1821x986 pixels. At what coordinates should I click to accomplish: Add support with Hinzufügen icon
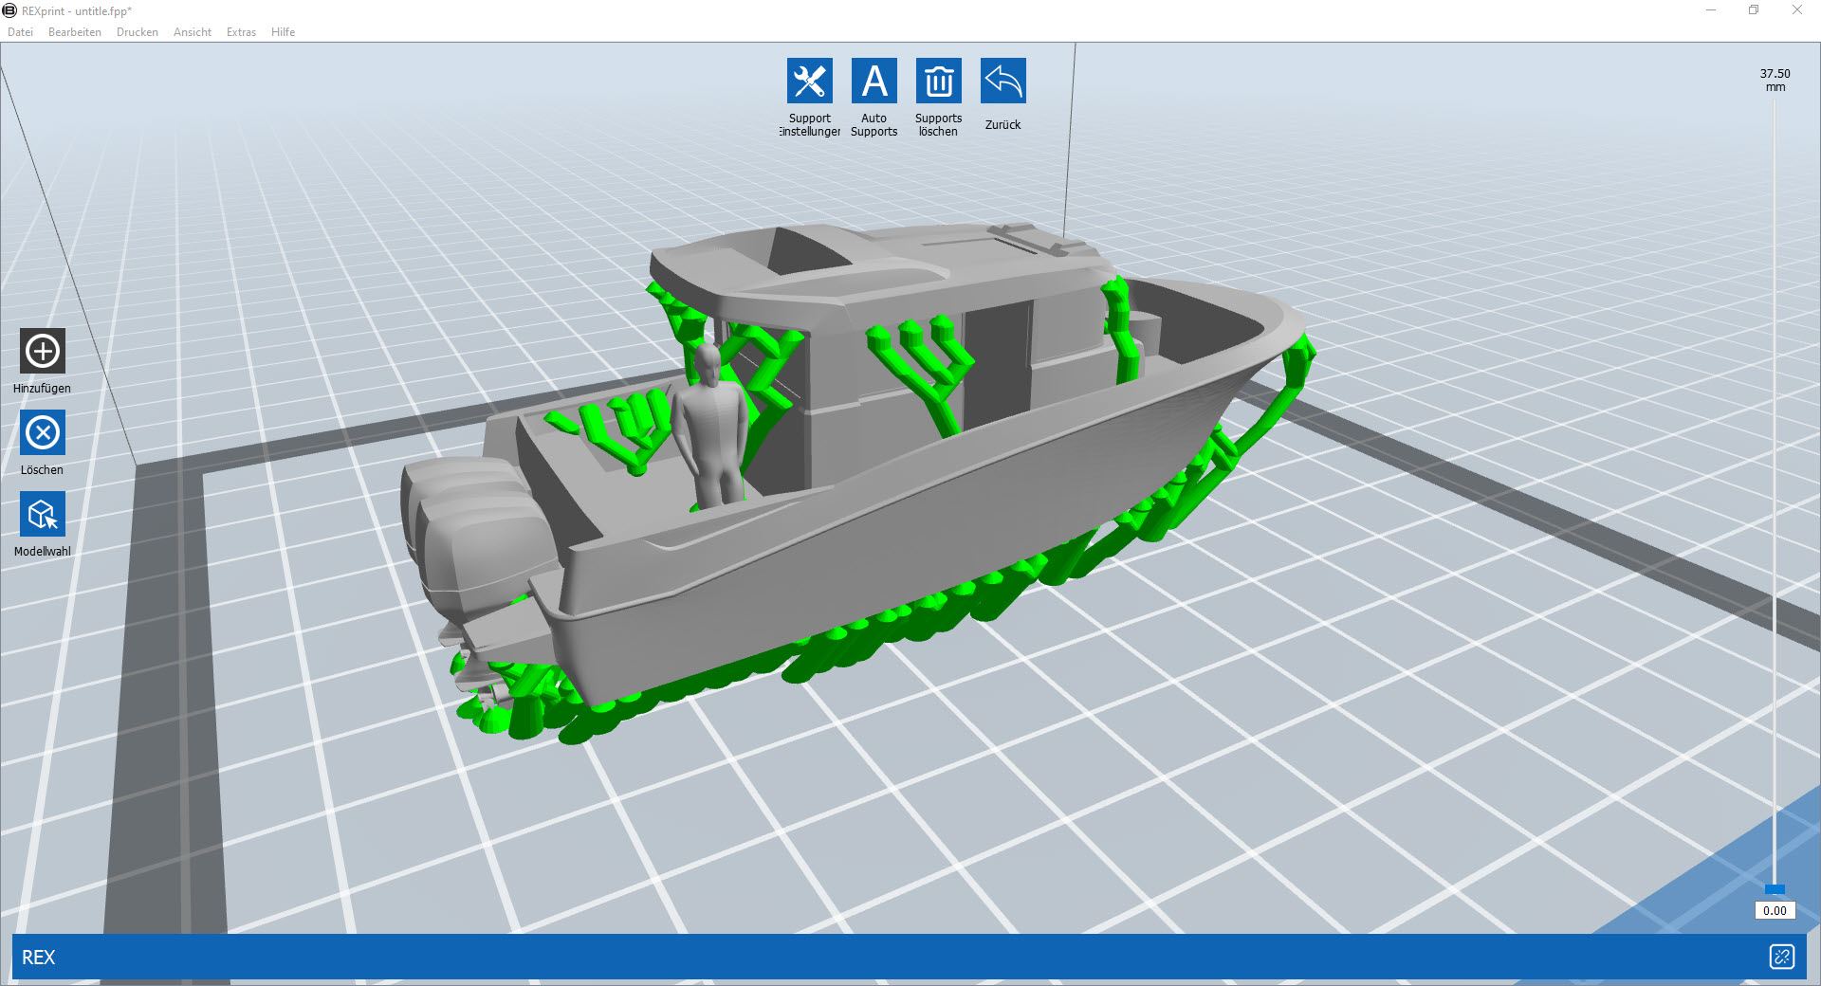tap(42, 352)
